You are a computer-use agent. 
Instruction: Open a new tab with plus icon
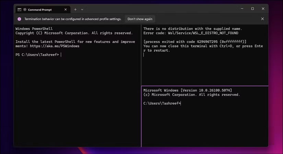coord(75,10)
